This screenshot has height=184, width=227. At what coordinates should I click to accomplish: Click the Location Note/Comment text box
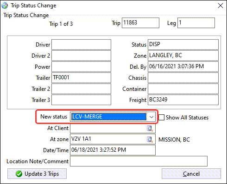(139, 161)
